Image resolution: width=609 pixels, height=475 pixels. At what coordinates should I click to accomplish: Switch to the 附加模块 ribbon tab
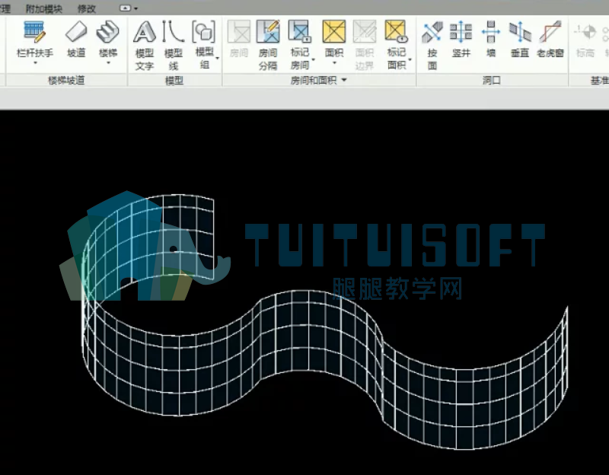[44, 8]
